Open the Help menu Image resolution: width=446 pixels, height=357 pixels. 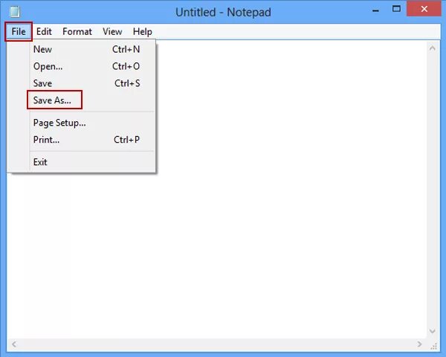coord(142,31)
